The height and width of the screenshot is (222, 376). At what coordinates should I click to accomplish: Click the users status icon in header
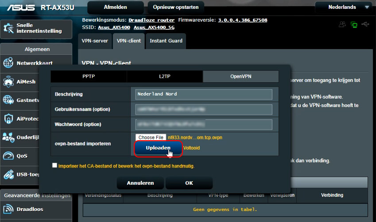pos(342,24)
